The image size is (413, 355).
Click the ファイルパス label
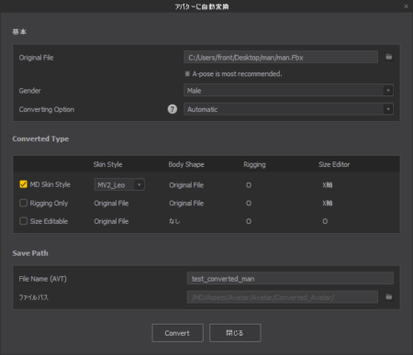point(34,297)
